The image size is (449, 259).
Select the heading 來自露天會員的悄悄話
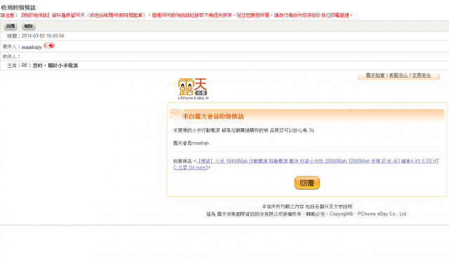pos(213,116)
